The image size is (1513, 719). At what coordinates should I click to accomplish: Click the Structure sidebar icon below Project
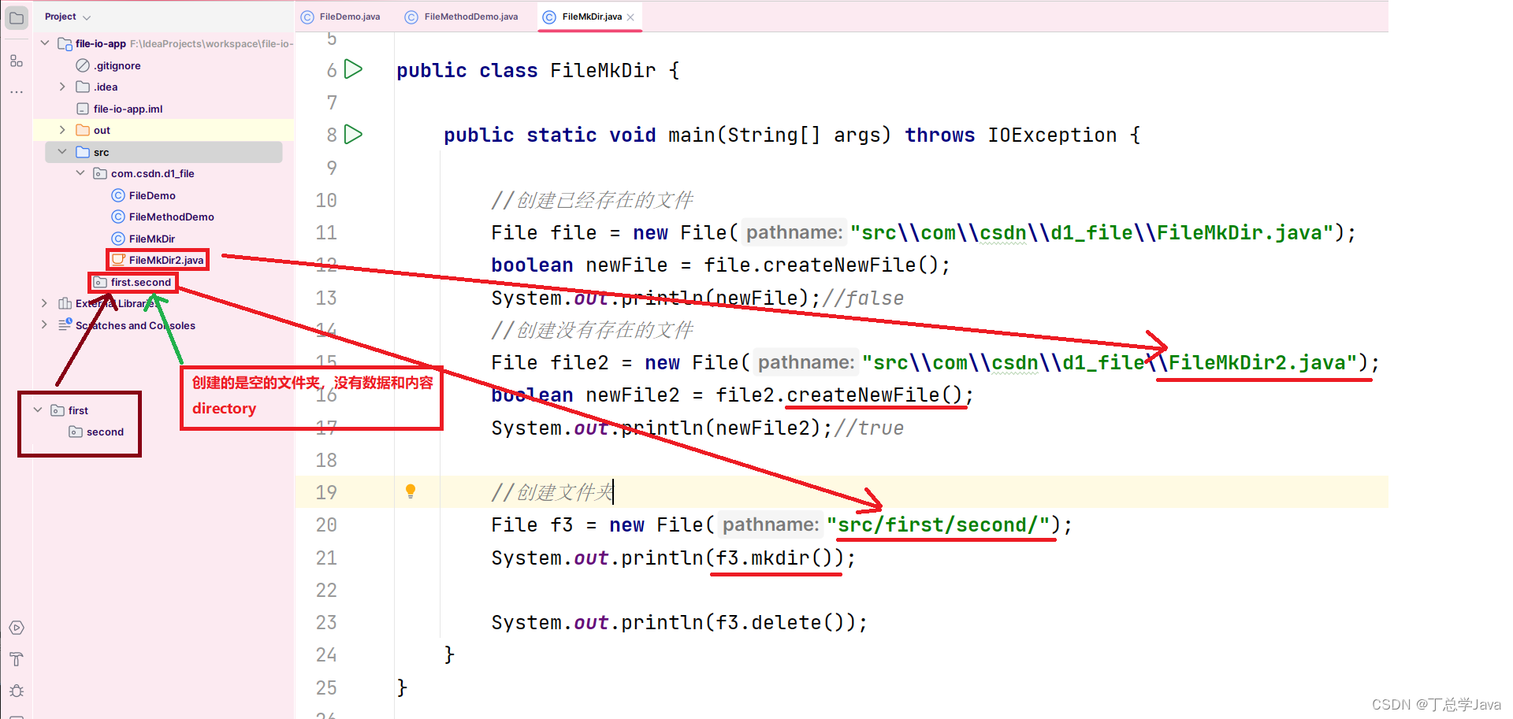click(17, 61)
